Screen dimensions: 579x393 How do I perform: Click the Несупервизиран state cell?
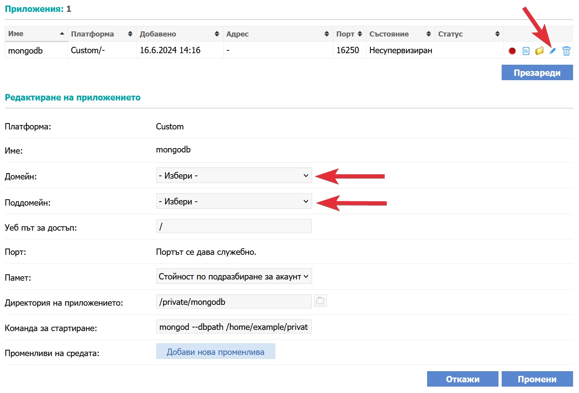(401, 50)
